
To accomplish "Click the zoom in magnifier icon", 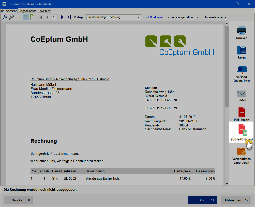I will coord(11,17).
